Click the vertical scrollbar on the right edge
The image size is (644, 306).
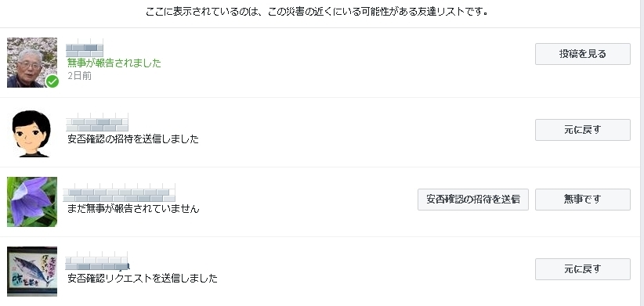642,153
